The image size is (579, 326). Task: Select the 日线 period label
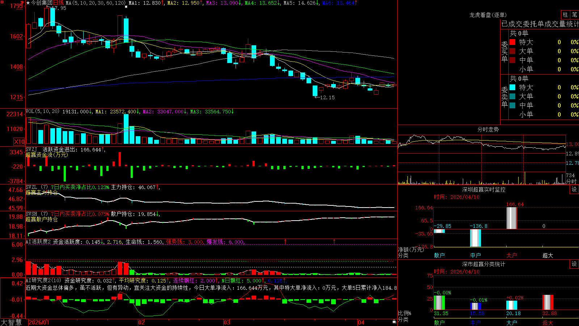coord(58,3)
